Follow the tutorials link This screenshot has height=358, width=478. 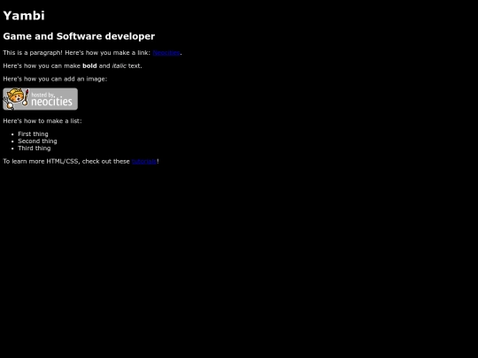[144, 162]
